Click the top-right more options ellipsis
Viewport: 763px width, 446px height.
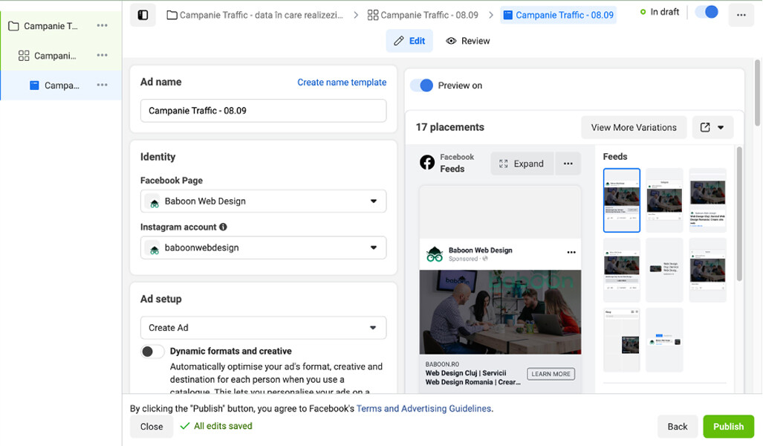(741, 15)
